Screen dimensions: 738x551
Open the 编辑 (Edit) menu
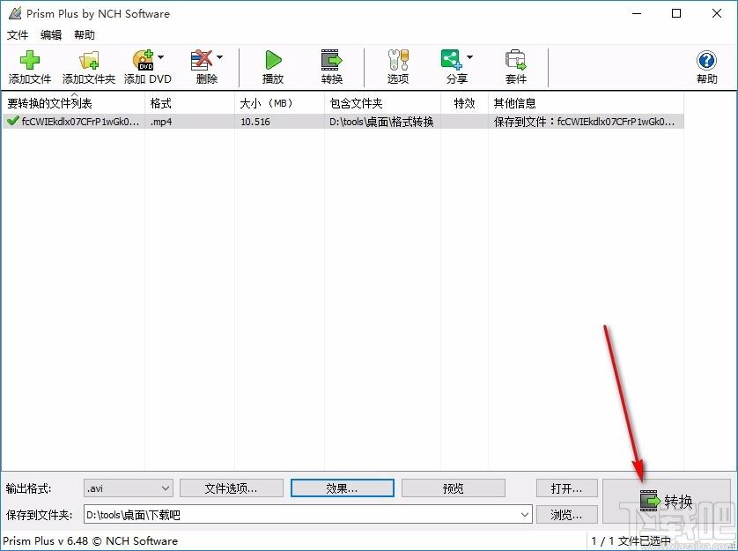(x=51, y=35)
